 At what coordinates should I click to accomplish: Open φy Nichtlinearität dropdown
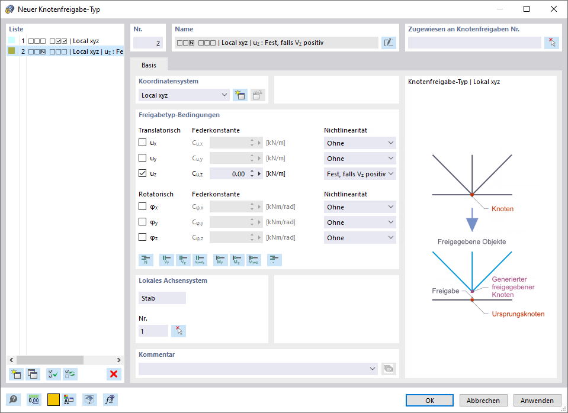click(x=360, y=222)
